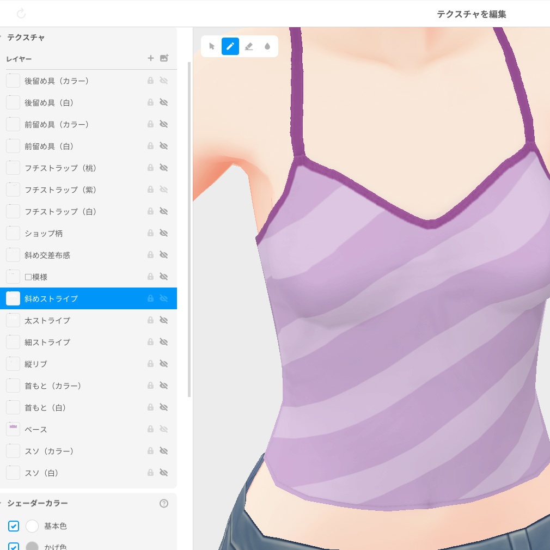The width and height of the screenshot is (550, 550).
Task: Show the 斜めストライプ layer visibility
Action: (163, 298)
